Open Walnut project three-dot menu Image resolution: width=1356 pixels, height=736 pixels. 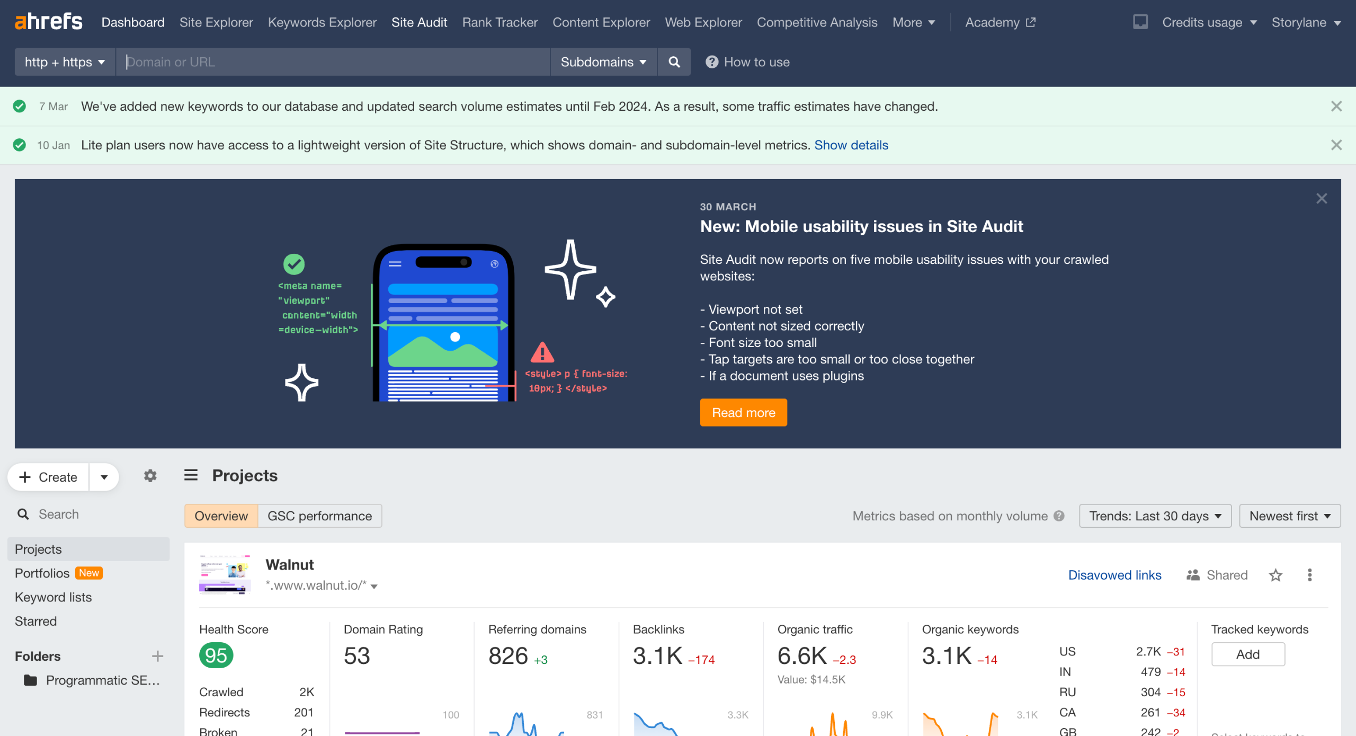[1309, 575]
